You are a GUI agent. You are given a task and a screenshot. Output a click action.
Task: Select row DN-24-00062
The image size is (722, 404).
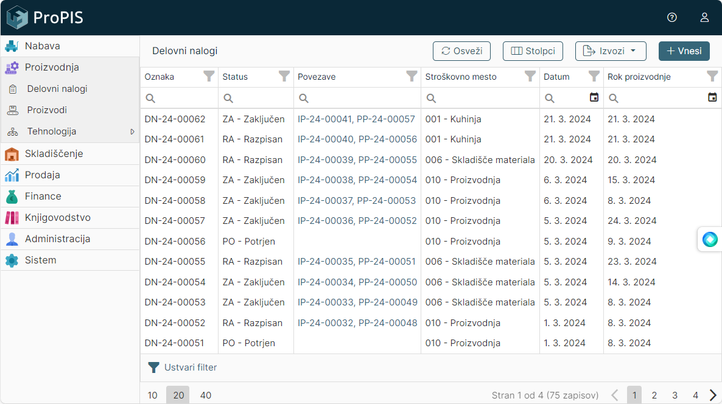click(431, 119)
